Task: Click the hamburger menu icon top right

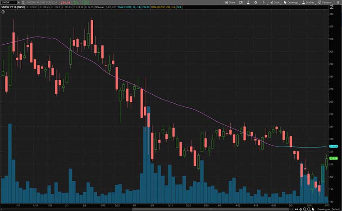Action: click(338, 2)
